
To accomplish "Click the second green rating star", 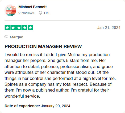I will (13, 28).
